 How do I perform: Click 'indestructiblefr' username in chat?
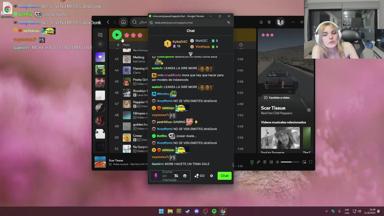[169, 75]
